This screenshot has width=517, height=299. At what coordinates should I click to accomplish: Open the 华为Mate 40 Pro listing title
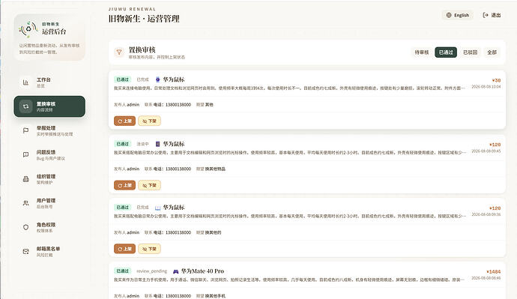[202, 271]
